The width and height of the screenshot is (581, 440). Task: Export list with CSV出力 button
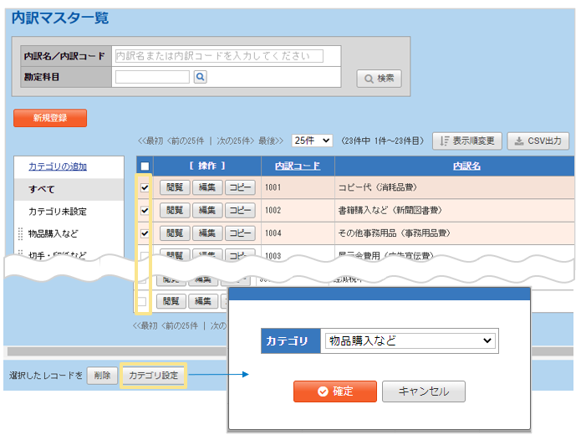pyautogui.click(x=539, y=141)
